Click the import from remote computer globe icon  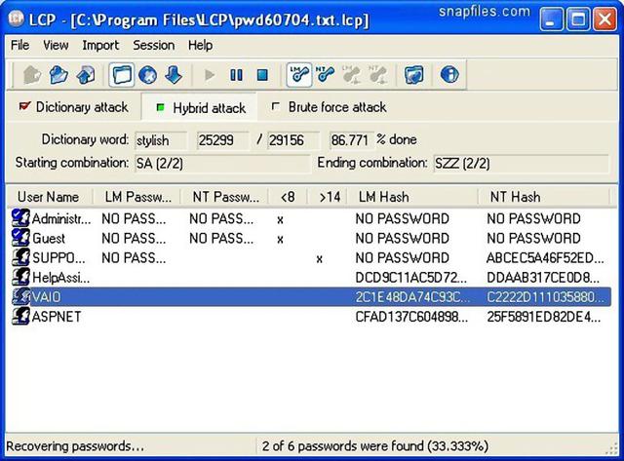pos(147,75)
